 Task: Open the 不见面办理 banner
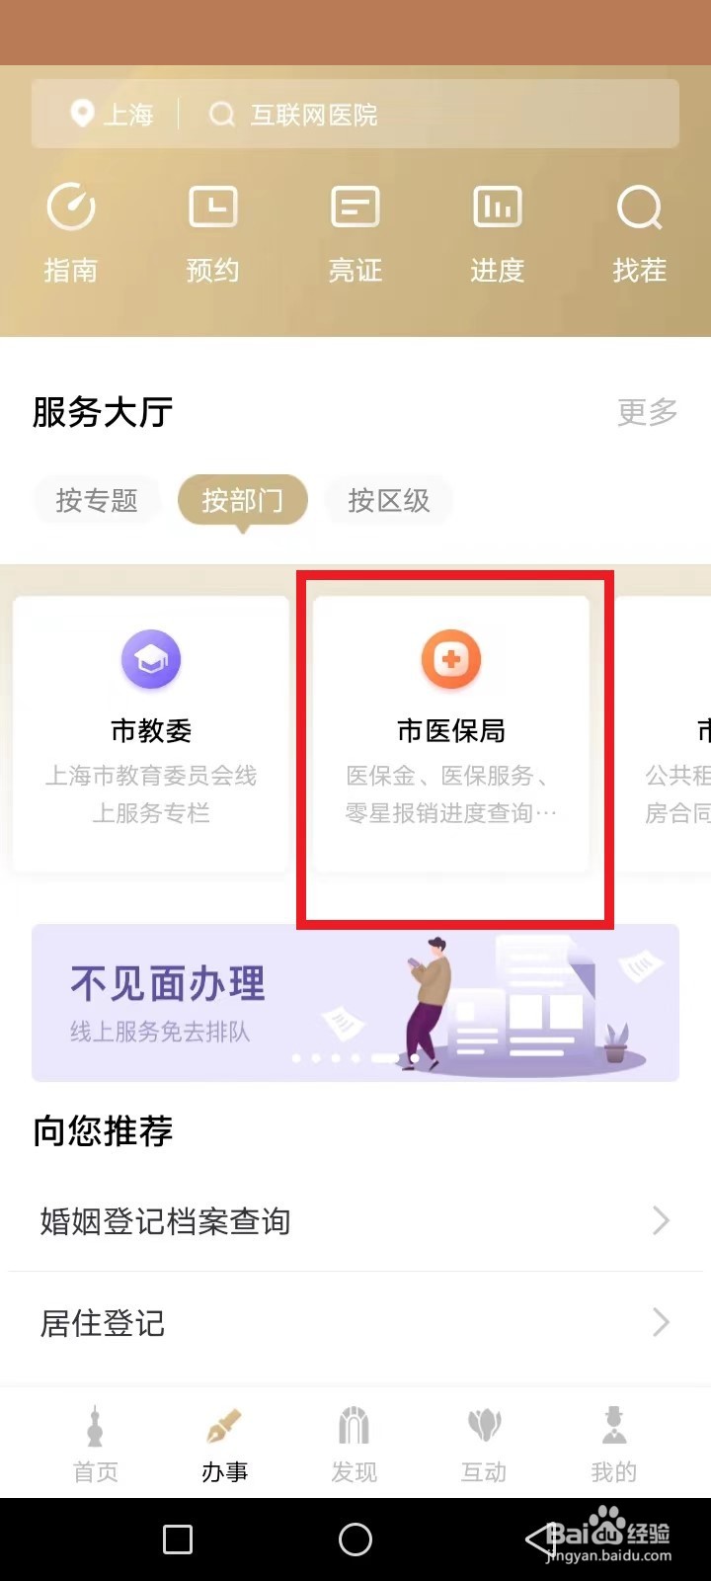tap(355, 1002)
